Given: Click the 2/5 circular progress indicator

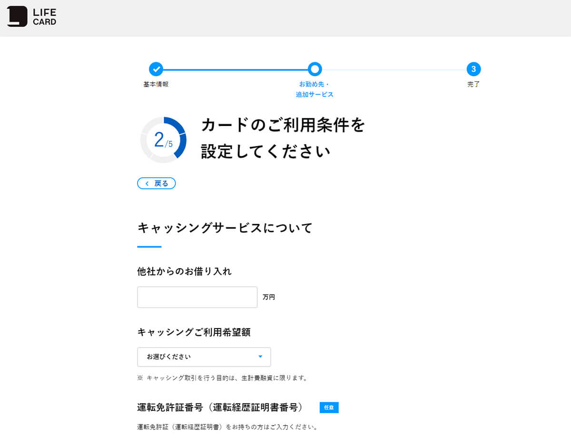Looking at the screenshot, I should pos(163,140).
